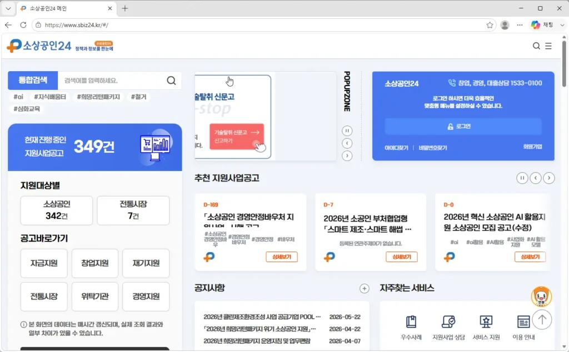Click the search magnifier in 통합검색 box
This screenshot has height=352, width=569.
[171, 81]
